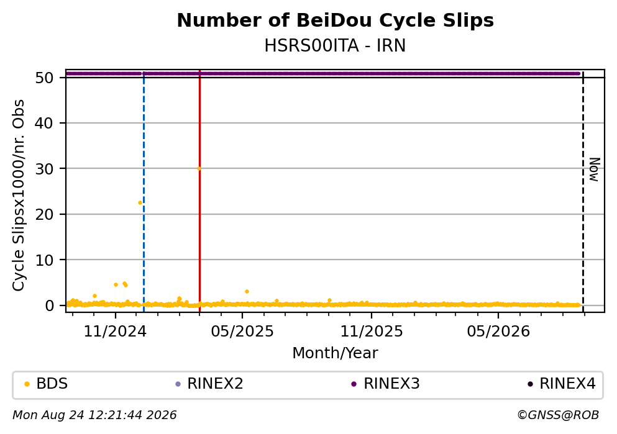Screen dimensions: 617x434
Task: Click the Month/Year axis label
Action: click(x=335, y=353)
